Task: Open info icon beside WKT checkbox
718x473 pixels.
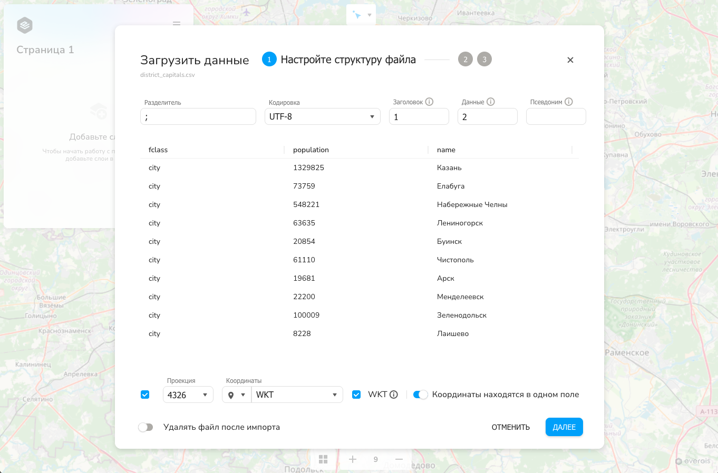Action: coord(394,395)
